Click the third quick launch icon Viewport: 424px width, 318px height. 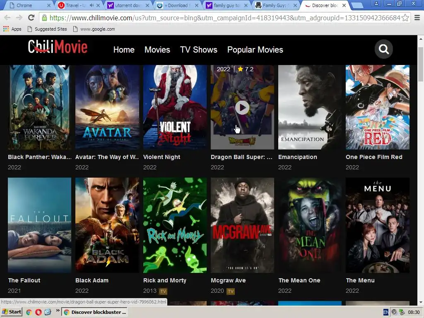pyautogui.click(x=48, y=312)
